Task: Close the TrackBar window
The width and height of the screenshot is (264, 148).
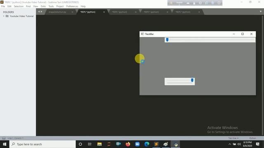Action: pyautogui.click(x=251, y=34)
